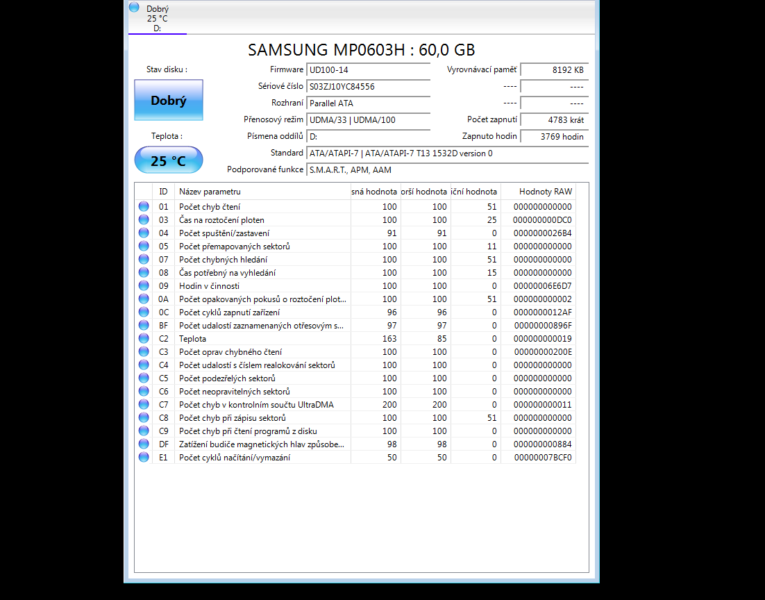Select row Čas potřebný na vyhledání

tap(355, 272)
